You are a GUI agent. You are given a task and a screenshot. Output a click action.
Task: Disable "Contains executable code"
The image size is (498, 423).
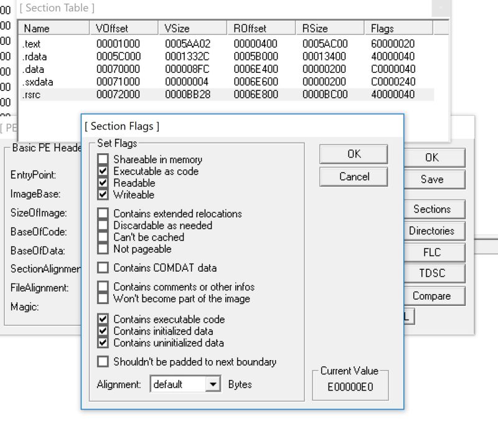[103, 319]
